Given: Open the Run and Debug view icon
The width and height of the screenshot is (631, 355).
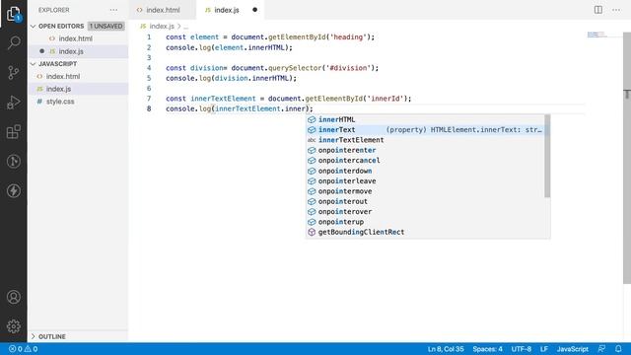Looking at the screenshot, I should pyautogui.click(x=14, y=103).
